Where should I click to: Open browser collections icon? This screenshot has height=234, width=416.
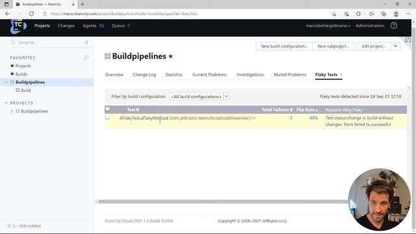click(383, 14)
